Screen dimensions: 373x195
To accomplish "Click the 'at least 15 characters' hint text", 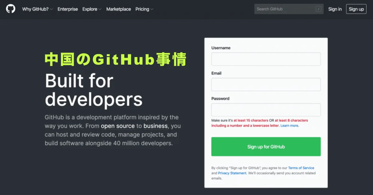I will pos(251,120).
